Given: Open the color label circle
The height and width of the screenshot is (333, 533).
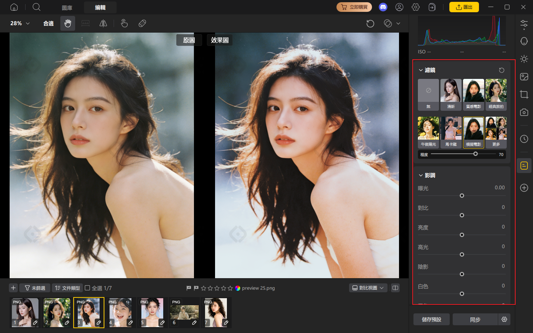Looking at the screenshot, I should click(238, 288).
